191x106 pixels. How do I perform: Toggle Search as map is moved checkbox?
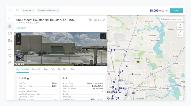[162, 19]
